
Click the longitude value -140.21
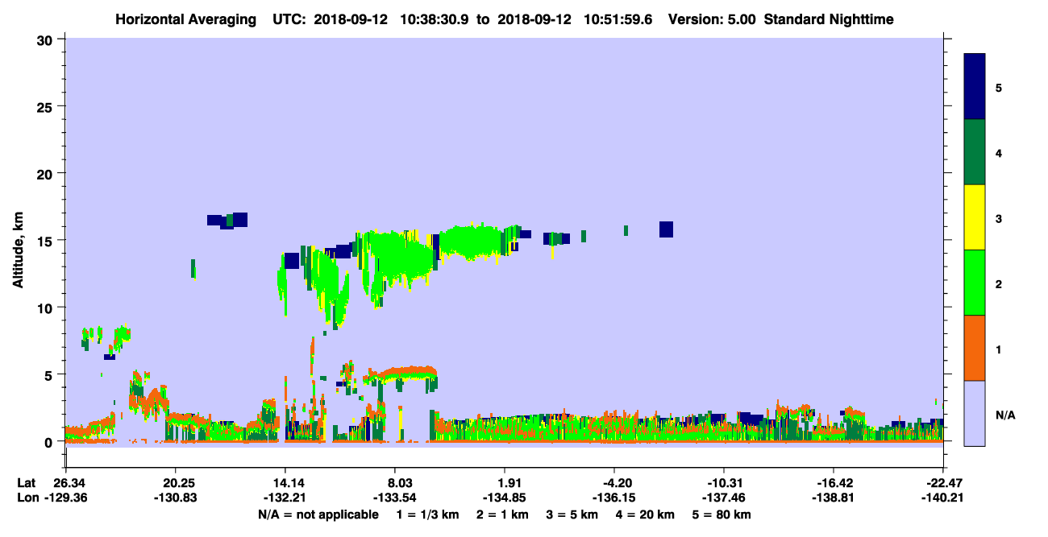[x=943, y=498]
